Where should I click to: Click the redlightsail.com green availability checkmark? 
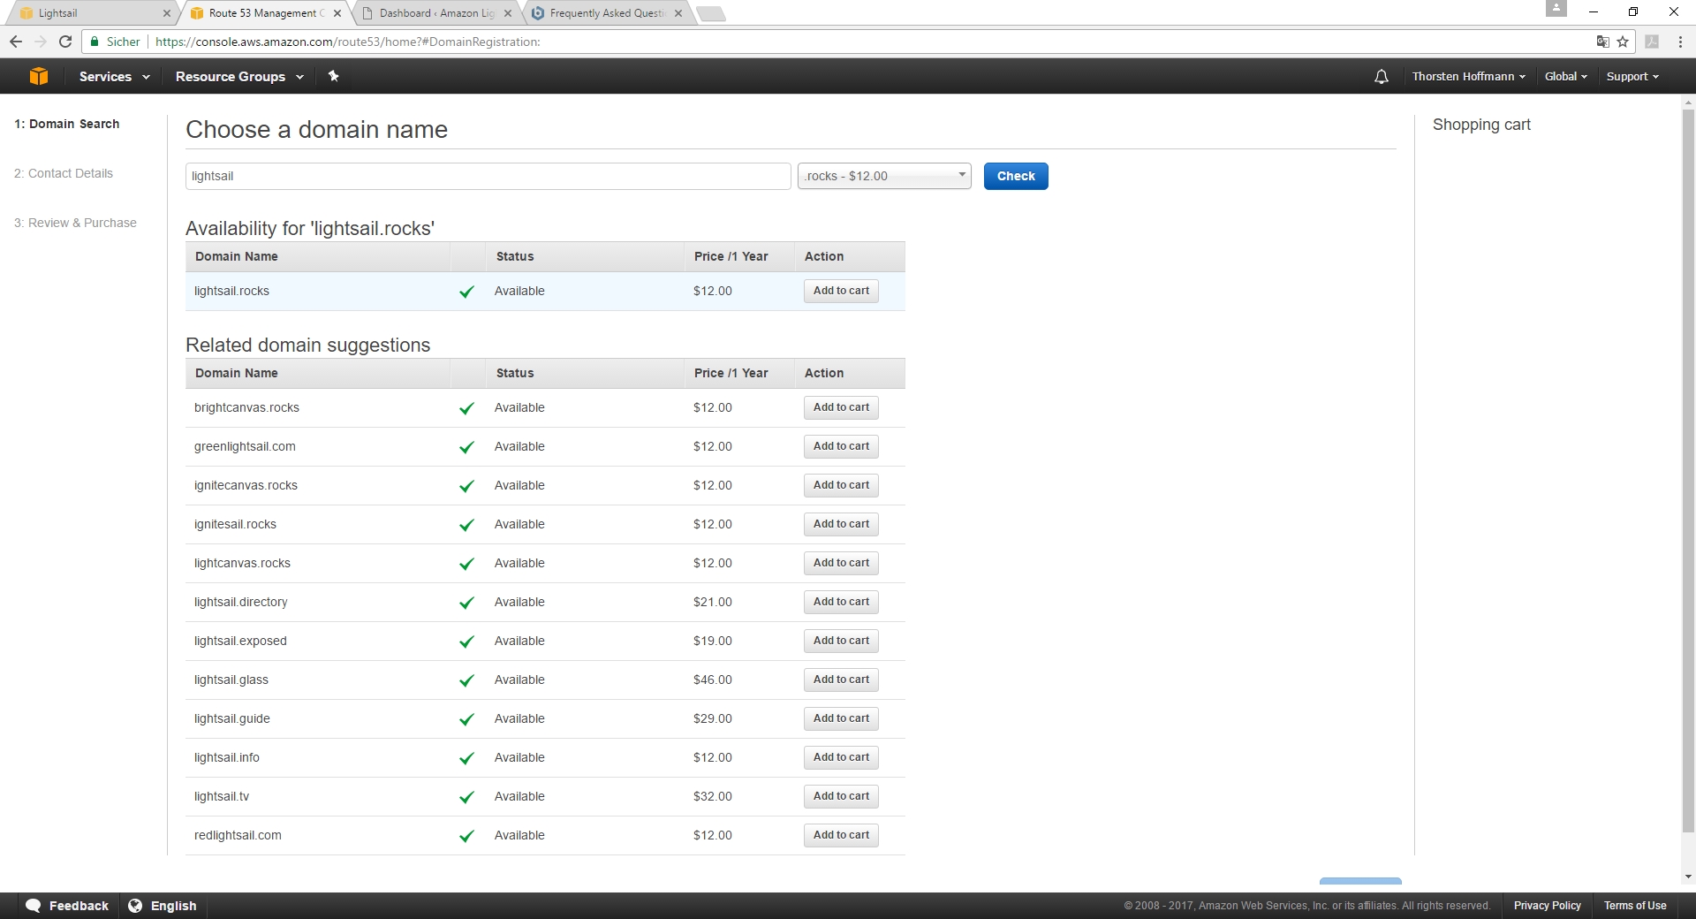(466, 836)
